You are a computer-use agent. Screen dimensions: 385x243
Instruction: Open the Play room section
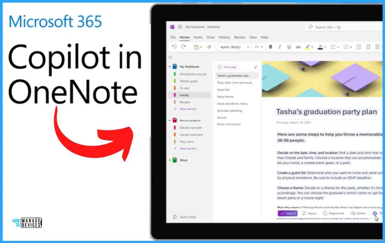click(186, 142)
